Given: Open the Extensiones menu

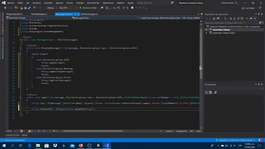Looking at the screenshot, I should tap(108, 3).
